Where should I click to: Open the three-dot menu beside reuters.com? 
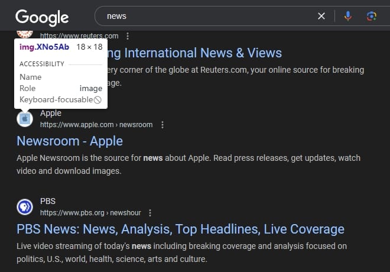[x=128, y=36]
